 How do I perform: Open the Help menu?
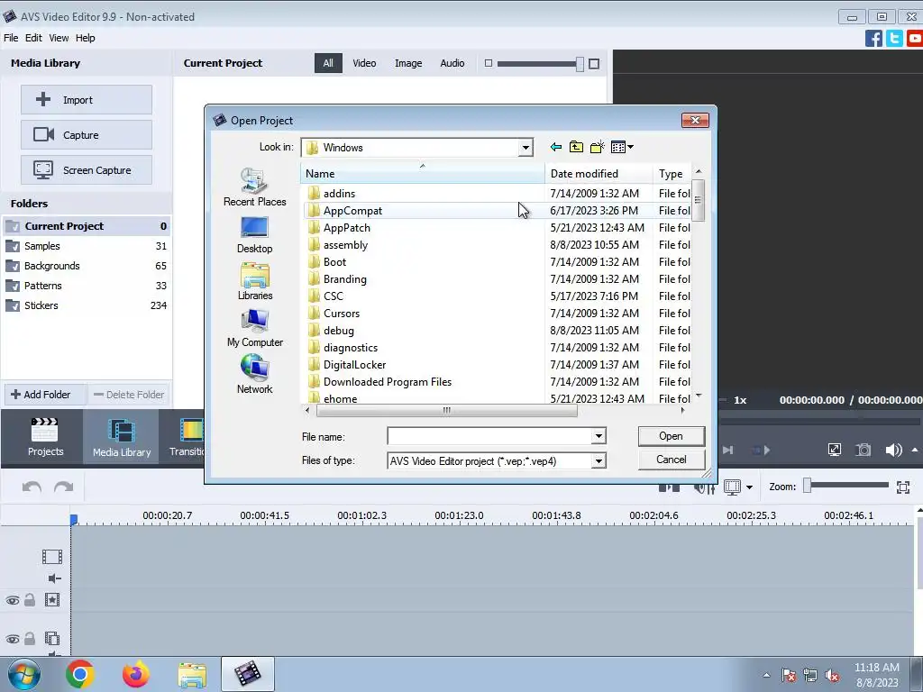click(x=85, y=38)
